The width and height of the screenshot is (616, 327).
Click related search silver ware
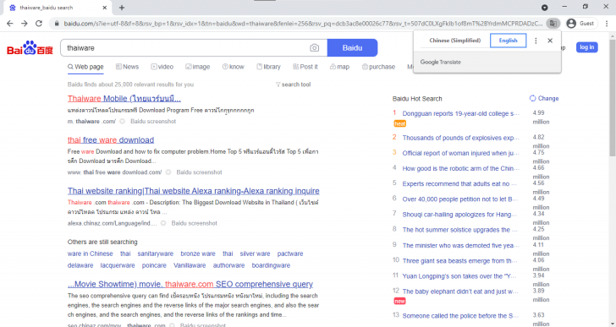(255, 253)
